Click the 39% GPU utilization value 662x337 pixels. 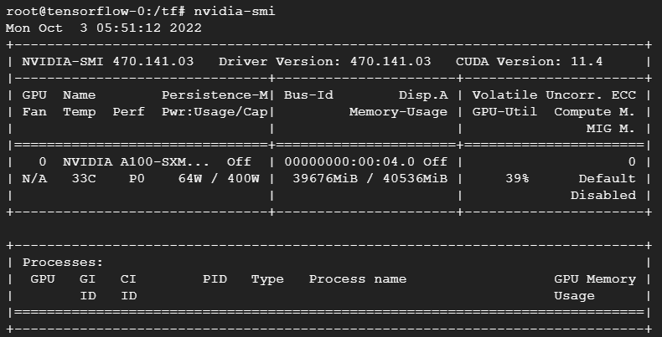pos(517,179)
